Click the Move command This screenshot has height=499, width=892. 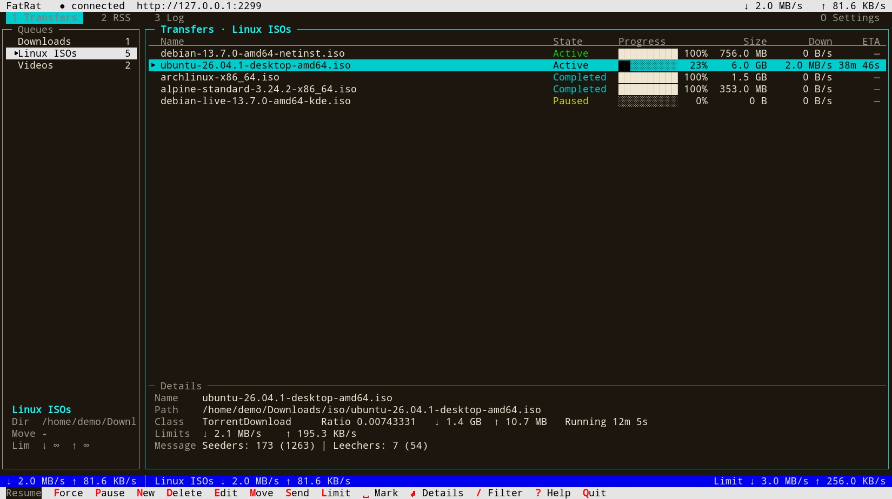(262, 493)
